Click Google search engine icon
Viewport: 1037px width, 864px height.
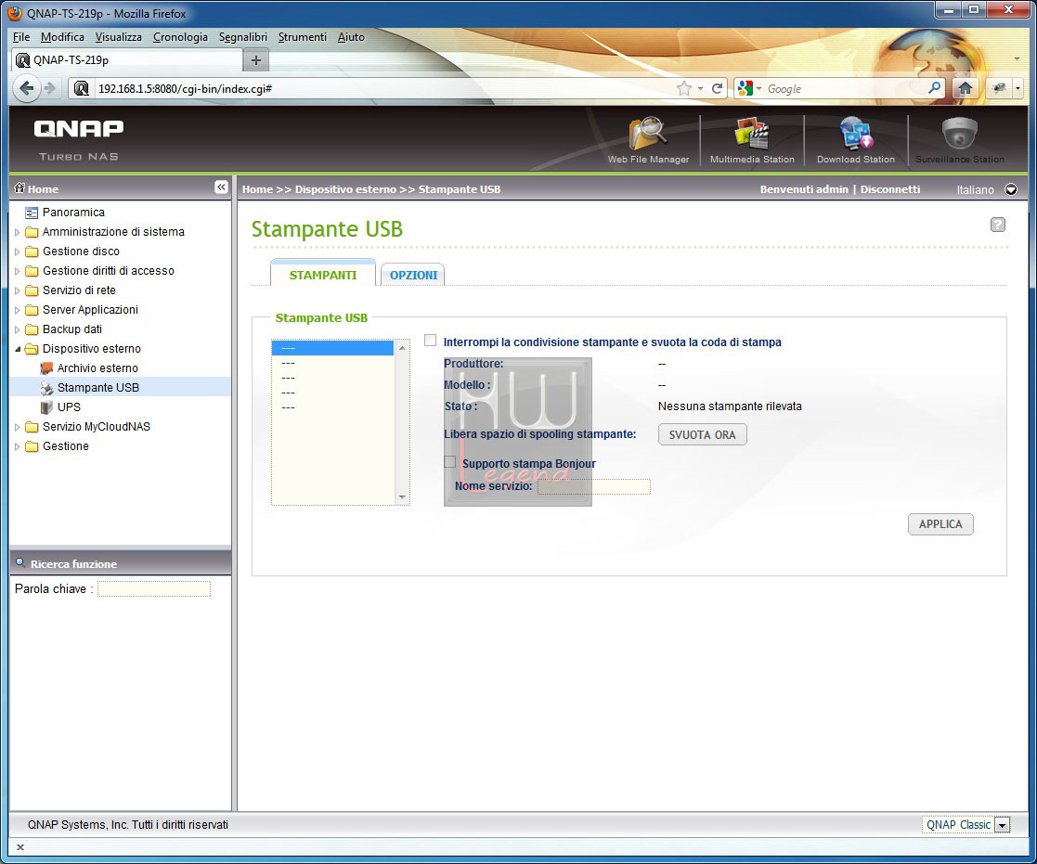pyautogui.click(x=745, y=88)
